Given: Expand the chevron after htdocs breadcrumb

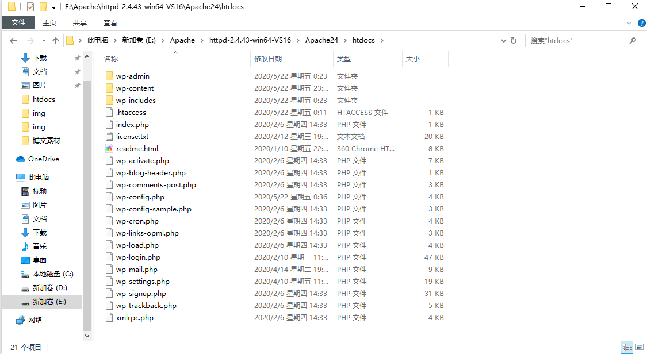Looking at the screenshot, I should tap(382, 40).
